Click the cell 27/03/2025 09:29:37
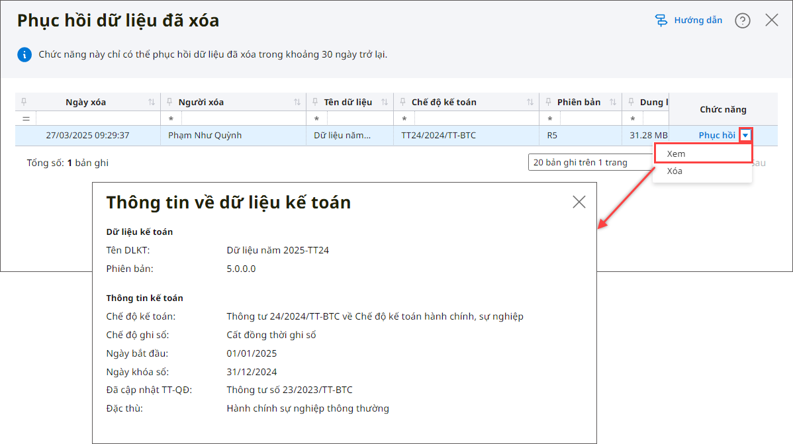 point(87,136)
